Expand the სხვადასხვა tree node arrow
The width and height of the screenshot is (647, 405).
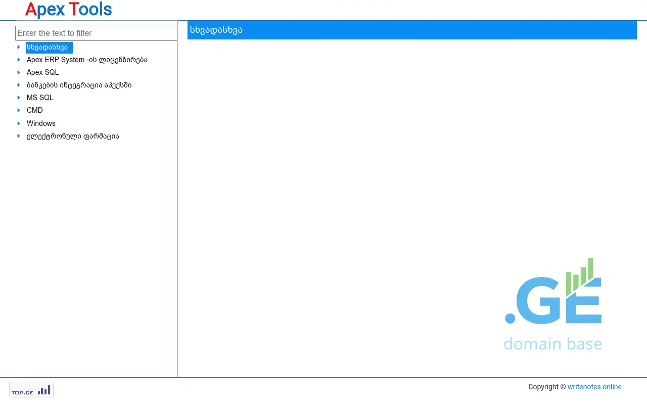tap(19, 47)
